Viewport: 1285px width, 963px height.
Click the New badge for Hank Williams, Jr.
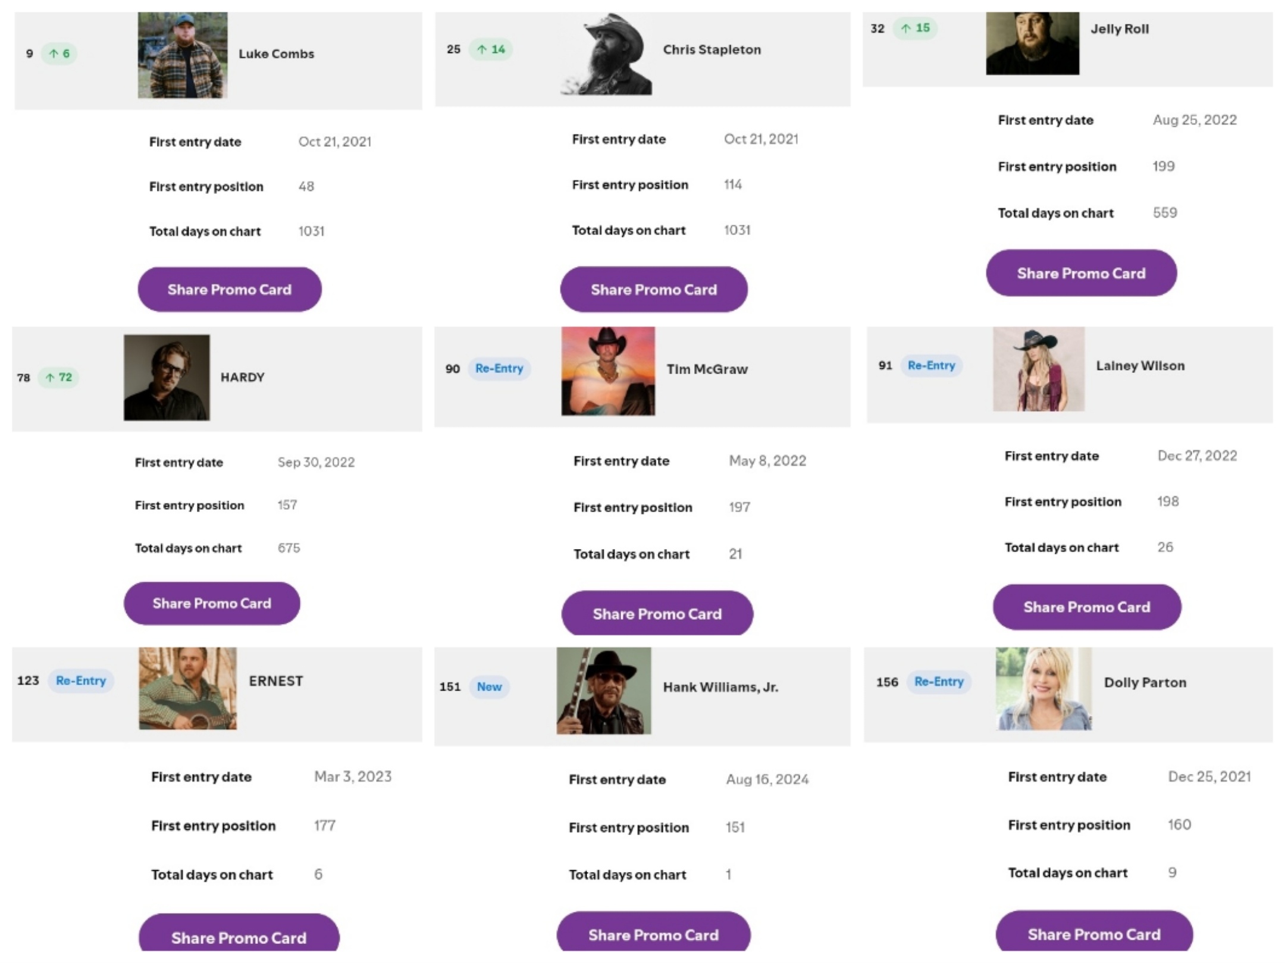[489, 687]
